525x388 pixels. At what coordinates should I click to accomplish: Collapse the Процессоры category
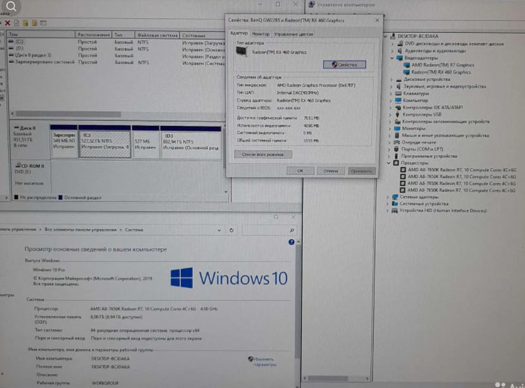tap(389, 163)
